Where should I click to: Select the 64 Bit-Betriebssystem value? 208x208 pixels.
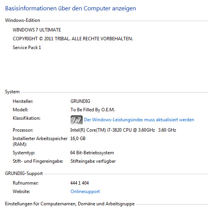click(92, 153)
